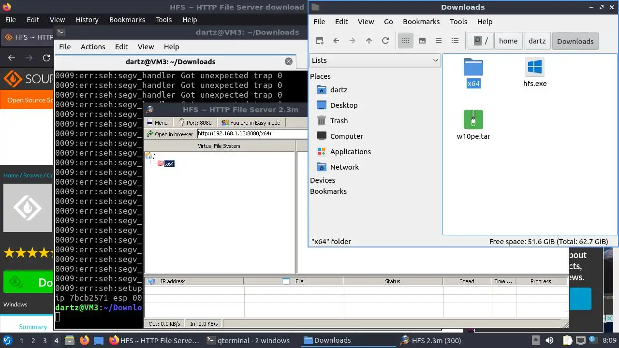Viewport: 619px width, 348px height.
Task: Click 'Browse' breadcrumb link on SourceForge page
Action: pyautogui.click(x=33, y=175)
